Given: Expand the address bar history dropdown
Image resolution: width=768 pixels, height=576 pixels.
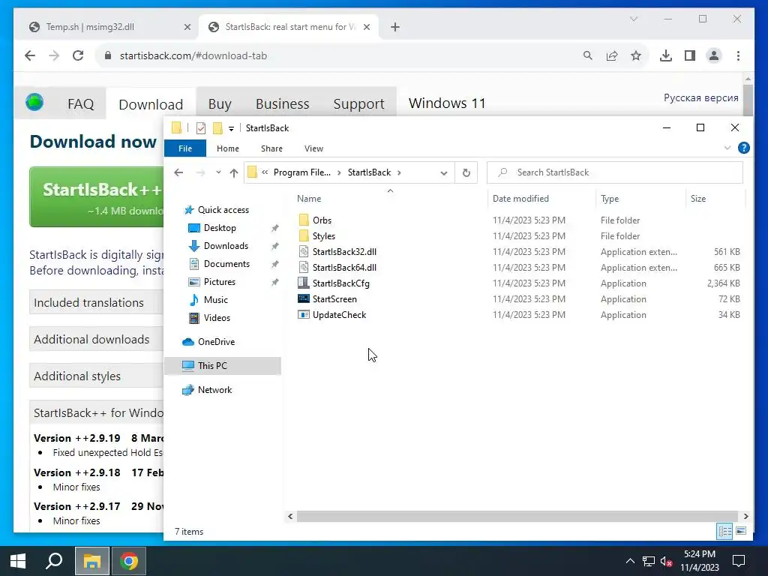Looking at the screenshot, I should click(444, 172).
